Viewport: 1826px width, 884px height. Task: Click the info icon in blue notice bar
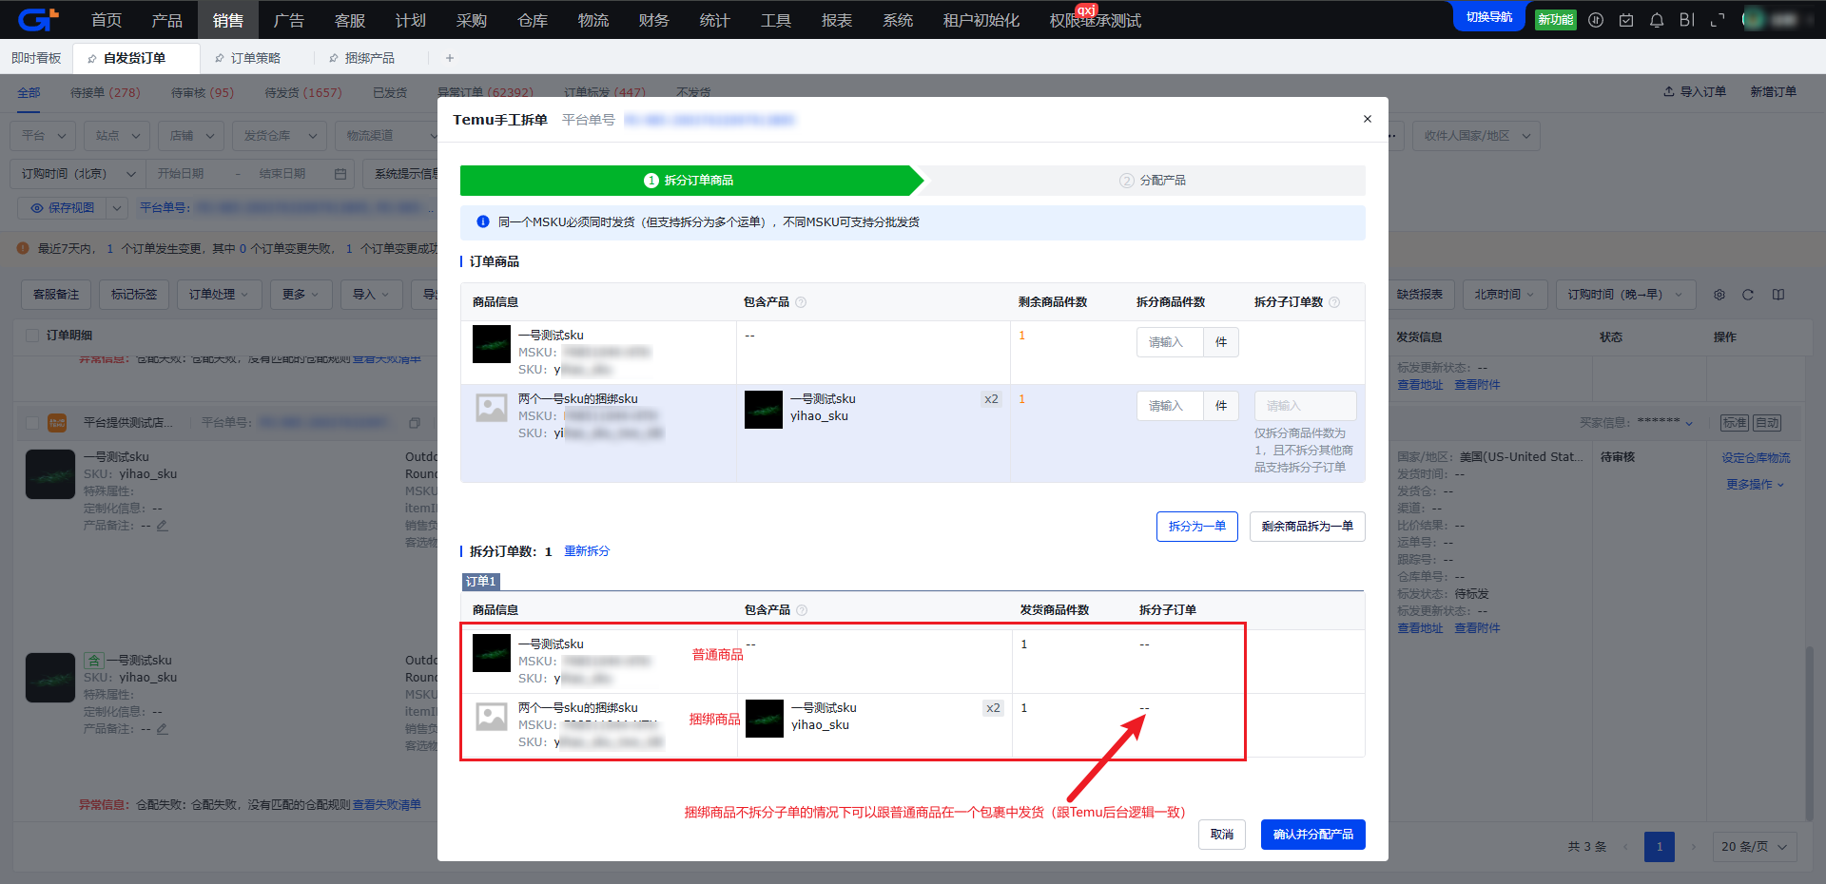pos(483,221)
